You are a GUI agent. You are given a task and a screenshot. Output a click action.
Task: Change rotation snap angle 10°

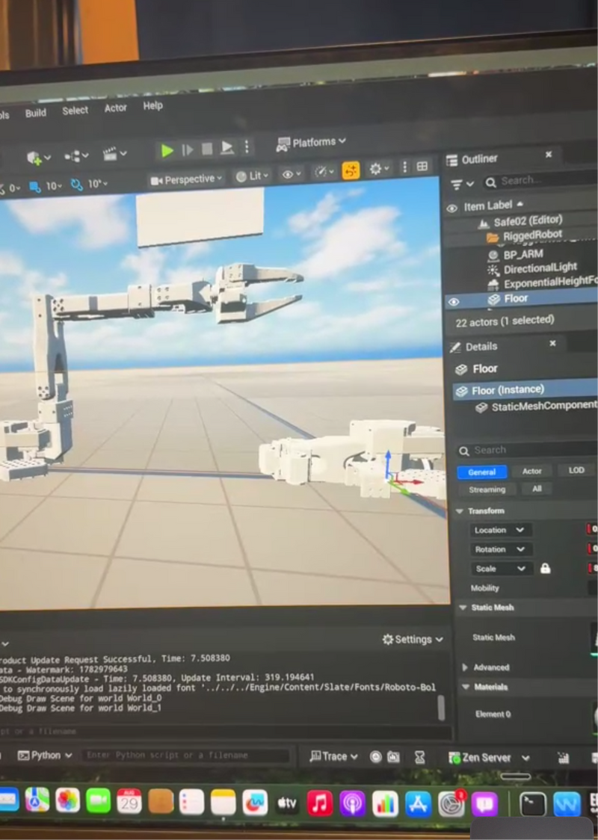pos(97,184)
